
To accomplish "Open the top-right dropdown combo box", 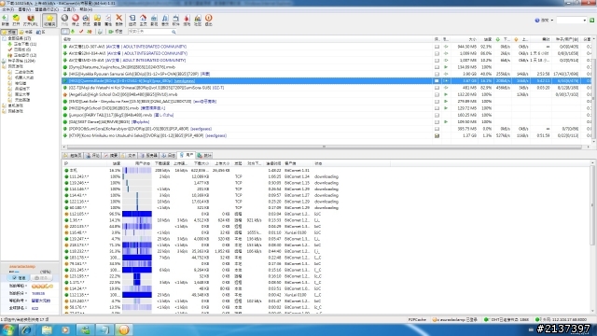I will pos(572,21).
